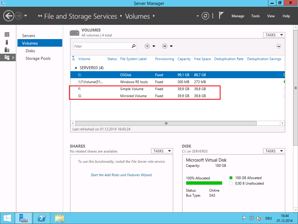Viewport: 298px width, 224px height.
Task: Open File Explorer from taskbar
Action: 59,218
